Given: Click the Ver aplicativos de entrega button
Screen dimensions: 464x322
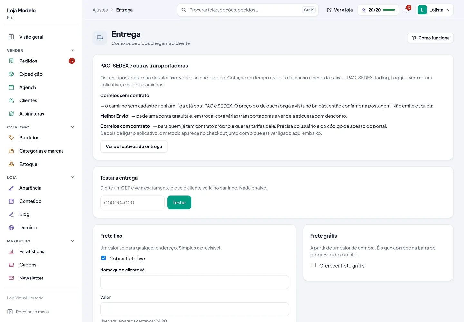Looking at the screenshot, I should pyautogui.click(x=134, y=147).
